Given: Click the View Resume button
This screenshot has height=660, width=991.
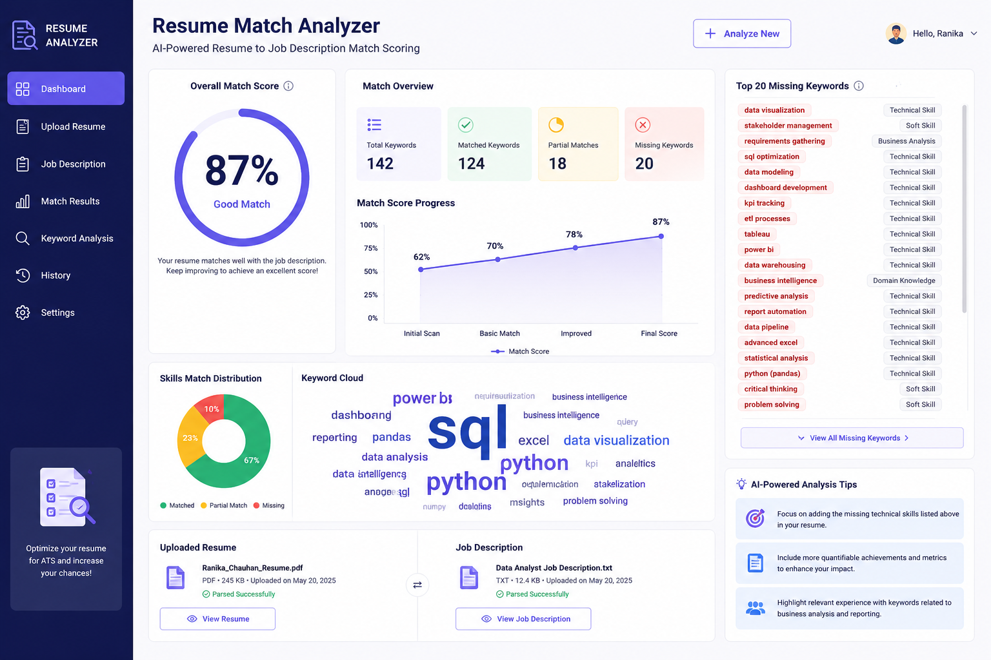Looking at the screenshot, I should point(217,619).
